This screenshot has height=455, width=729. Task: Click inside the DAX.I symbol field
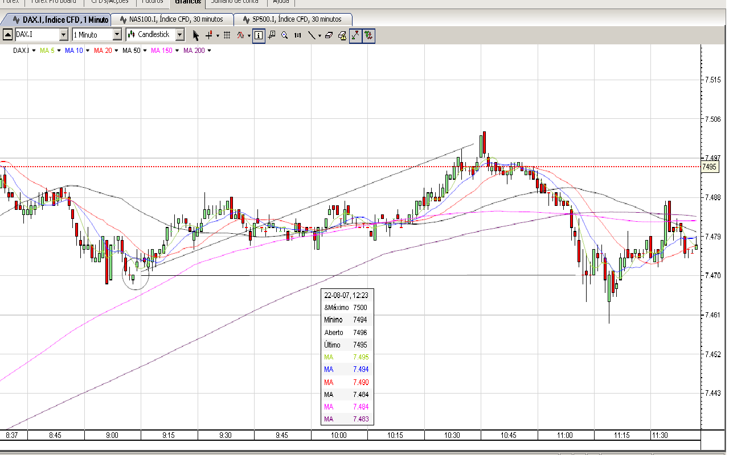point(36,35)
